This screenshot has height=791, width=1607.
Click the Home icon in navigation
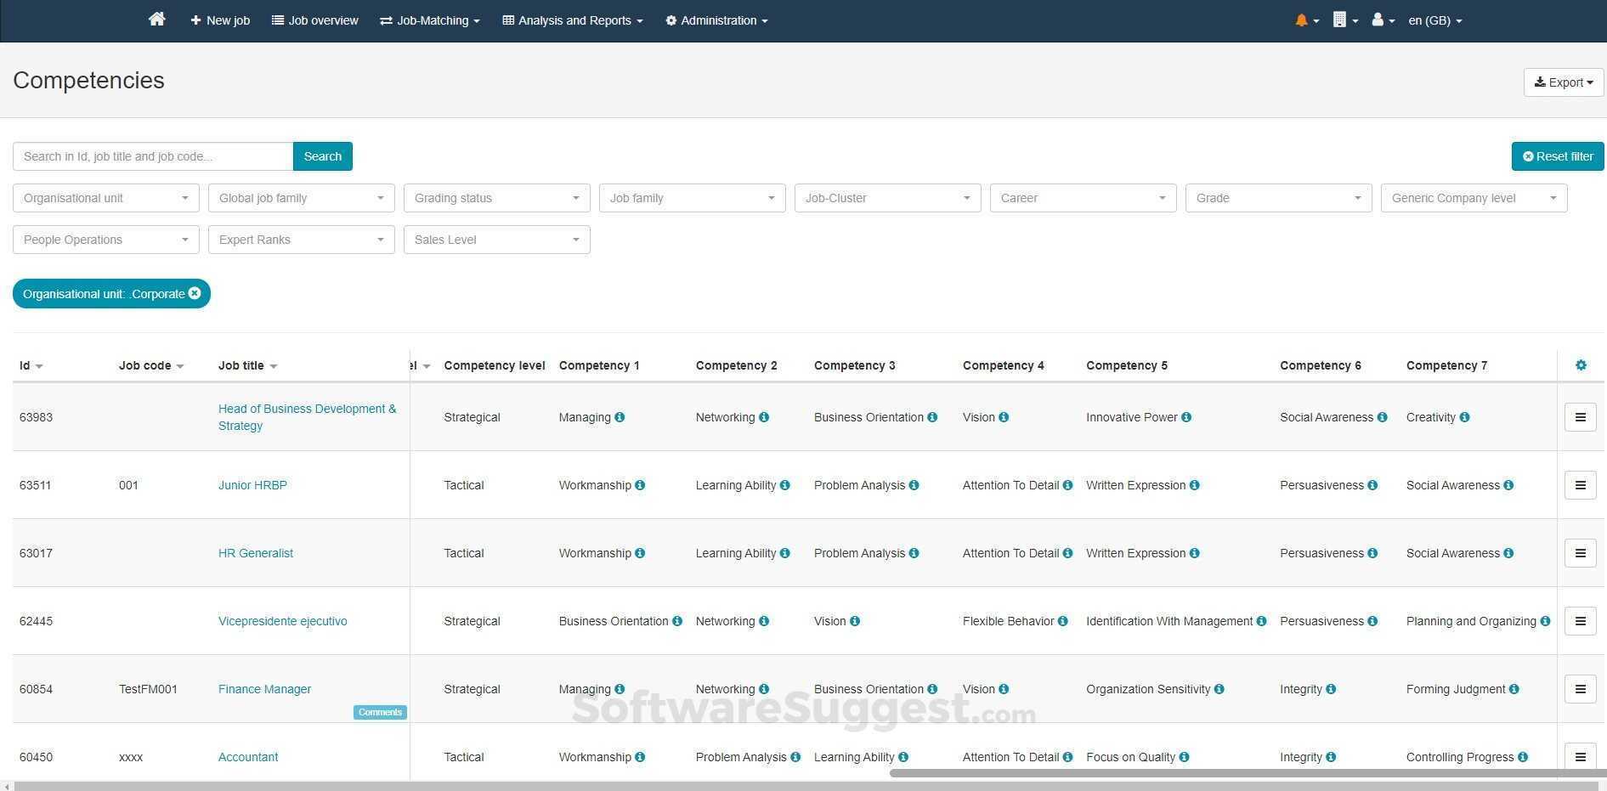tap(156, 20)
